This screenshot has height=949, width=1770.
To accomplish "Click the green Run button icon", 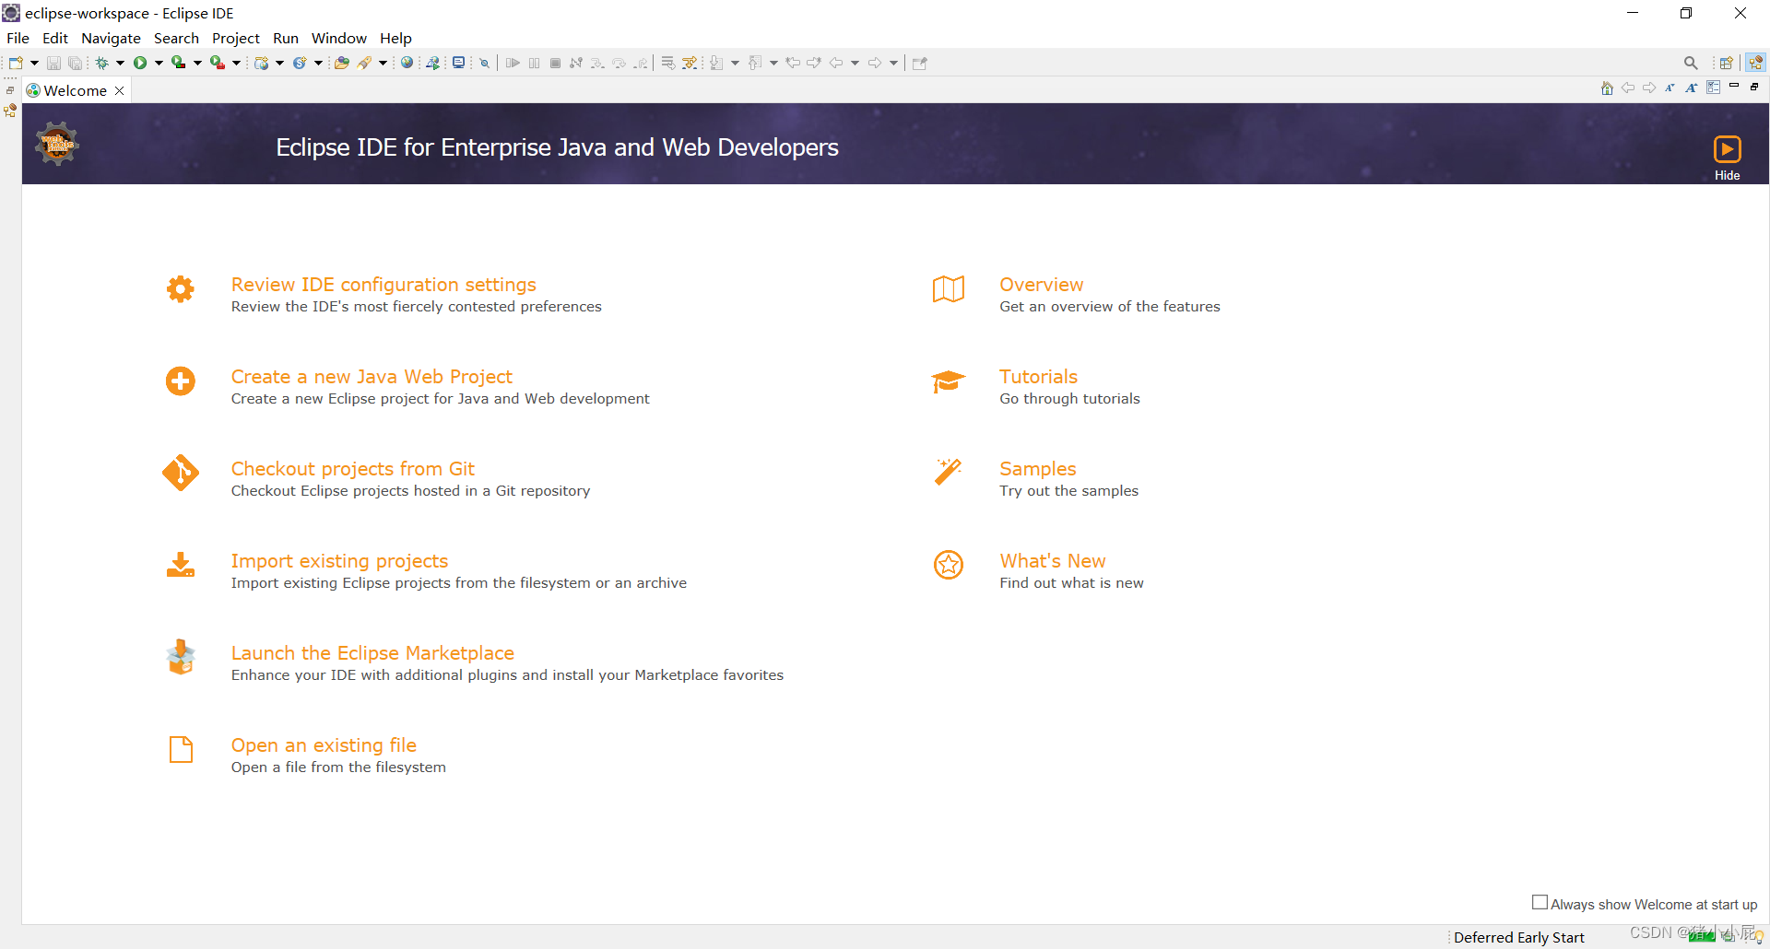I will (140, 63).
